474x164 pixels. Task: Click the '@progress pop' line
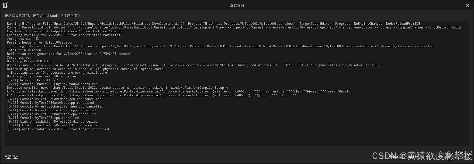(x=19, y=58)
